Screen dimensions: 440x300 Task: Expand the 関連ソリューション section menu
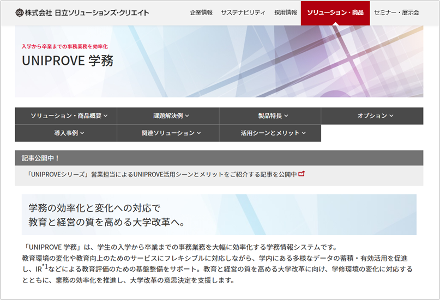point(168,133)
